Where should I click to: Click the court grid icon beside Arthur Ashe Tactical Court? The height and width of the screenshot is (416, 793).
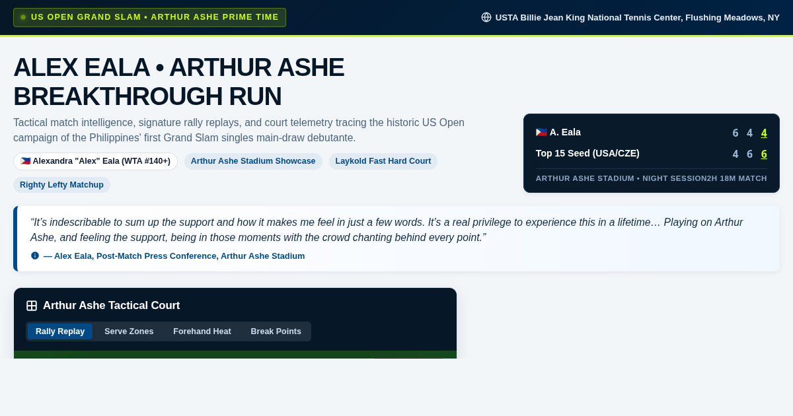point(32,306)
